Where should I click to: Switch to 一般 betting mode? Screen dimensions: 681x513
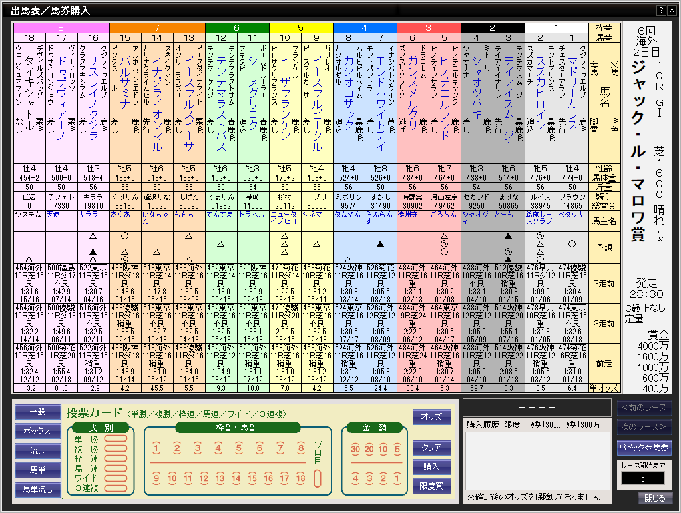tap(37, 412)
